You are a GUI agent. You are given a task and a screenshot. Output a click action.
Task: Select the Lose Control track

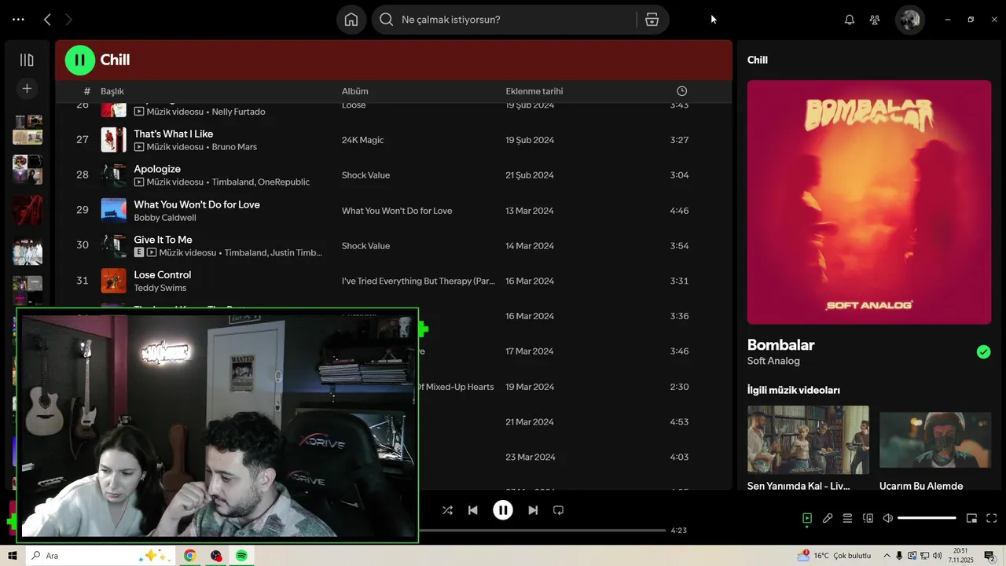coord(163,275)
